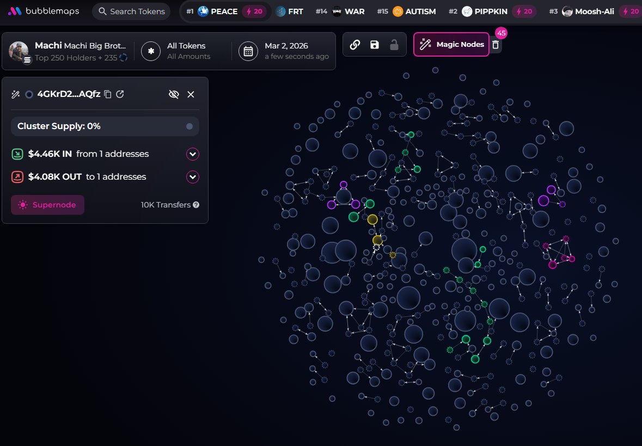Expand the $4.46K IN addresses list
642x446 pixels.
(192, 154)
